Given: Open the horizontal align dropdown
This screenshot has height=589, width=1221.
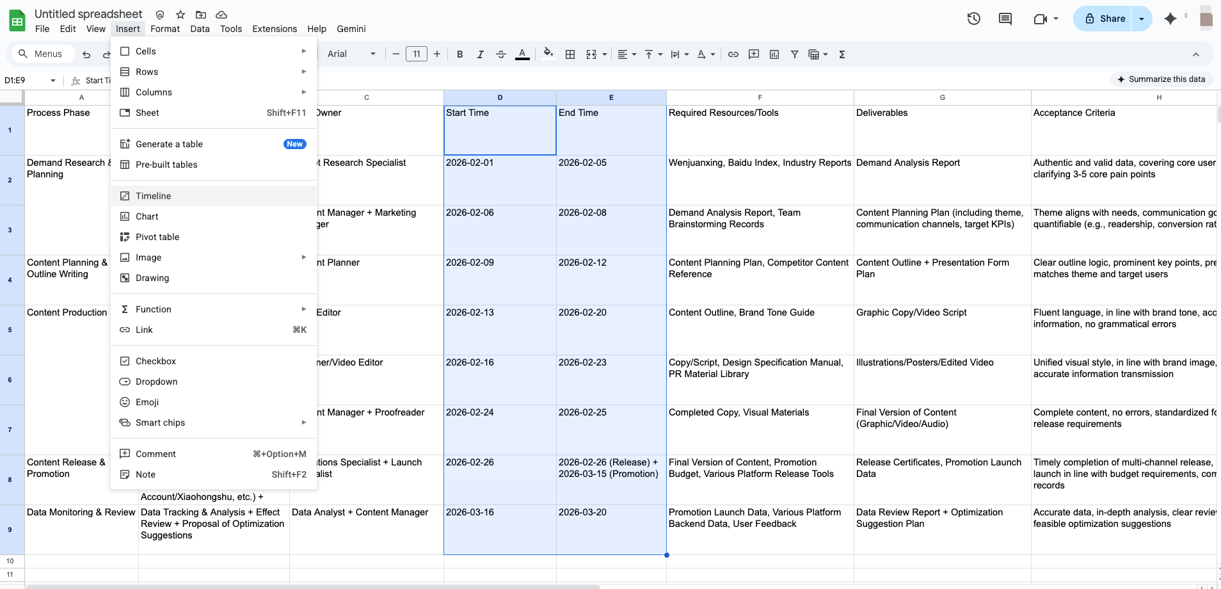Looking at the screenshot, I should [x=626, y=54].
